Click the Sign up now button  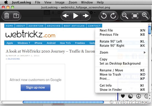point(35,88)
